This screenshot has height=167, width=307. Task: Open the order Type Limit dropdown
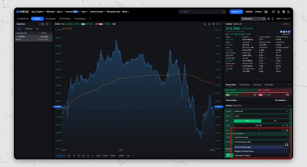[x=261, y=116]
